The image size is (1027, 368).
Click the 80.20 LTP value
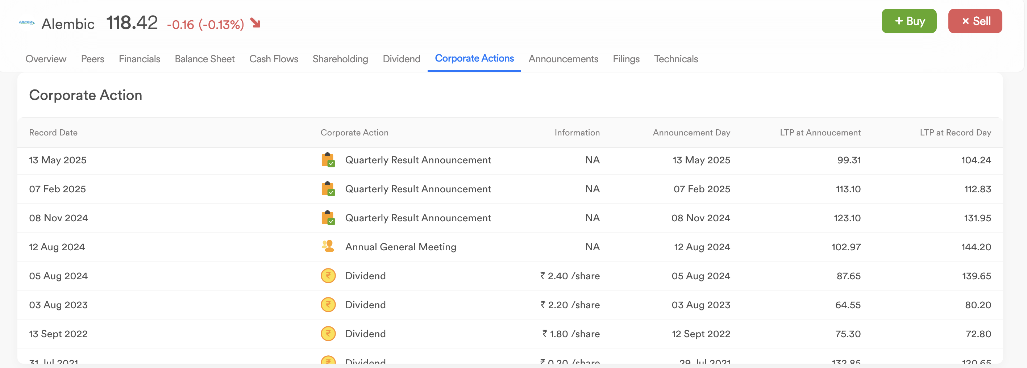[978, 305]
